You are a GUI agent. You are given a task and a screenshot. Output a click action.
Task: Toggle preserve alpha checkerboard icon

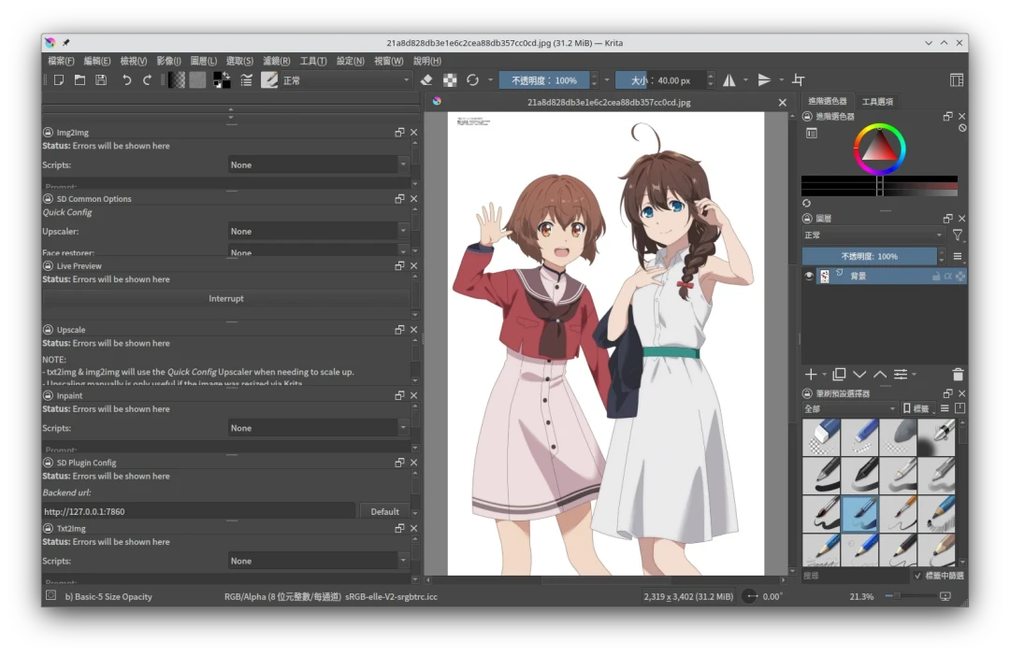(450, 80)
